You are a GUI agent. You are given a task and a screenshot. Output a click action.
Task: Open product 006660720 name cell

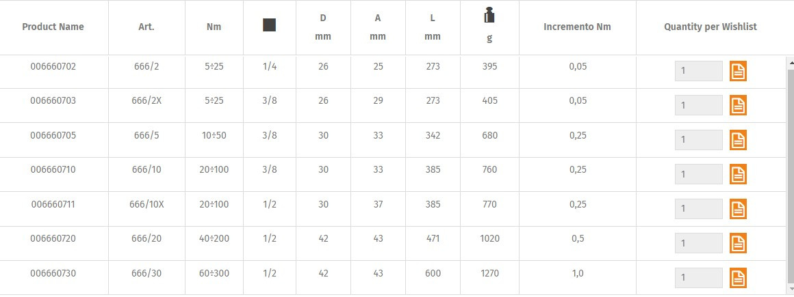click(x=53, y=238)
